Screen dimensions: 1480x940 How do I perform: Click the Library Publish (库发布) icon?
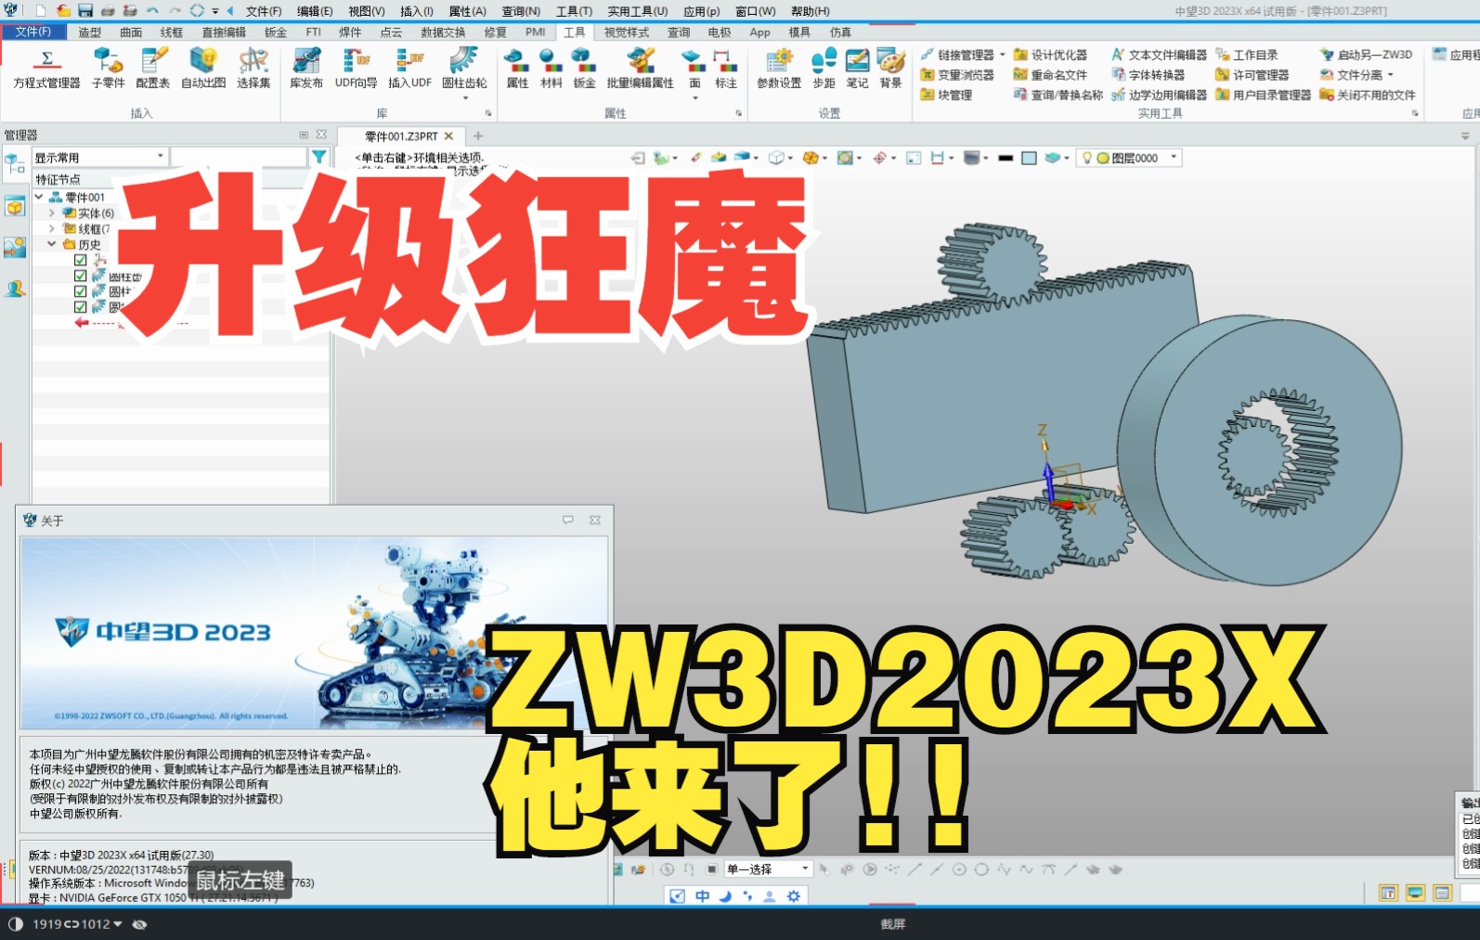pyautogui.click(x=306, y=69)
